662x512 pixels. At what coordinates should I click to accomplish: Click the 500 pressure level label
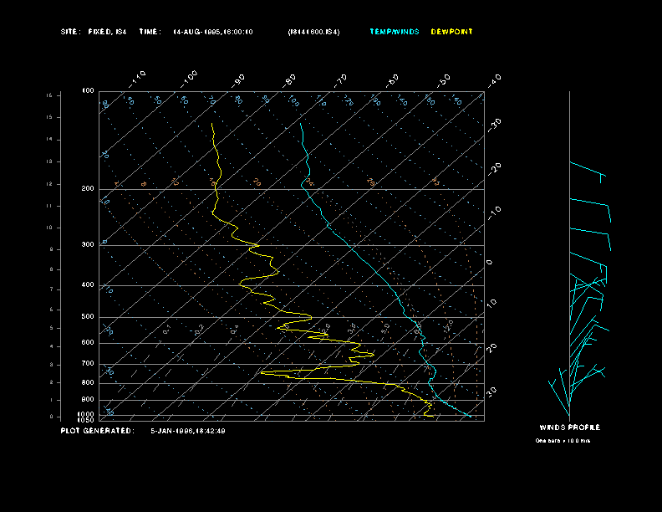[88, 317]
